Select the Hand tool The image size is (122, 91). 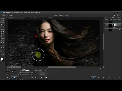coord(4,20)
